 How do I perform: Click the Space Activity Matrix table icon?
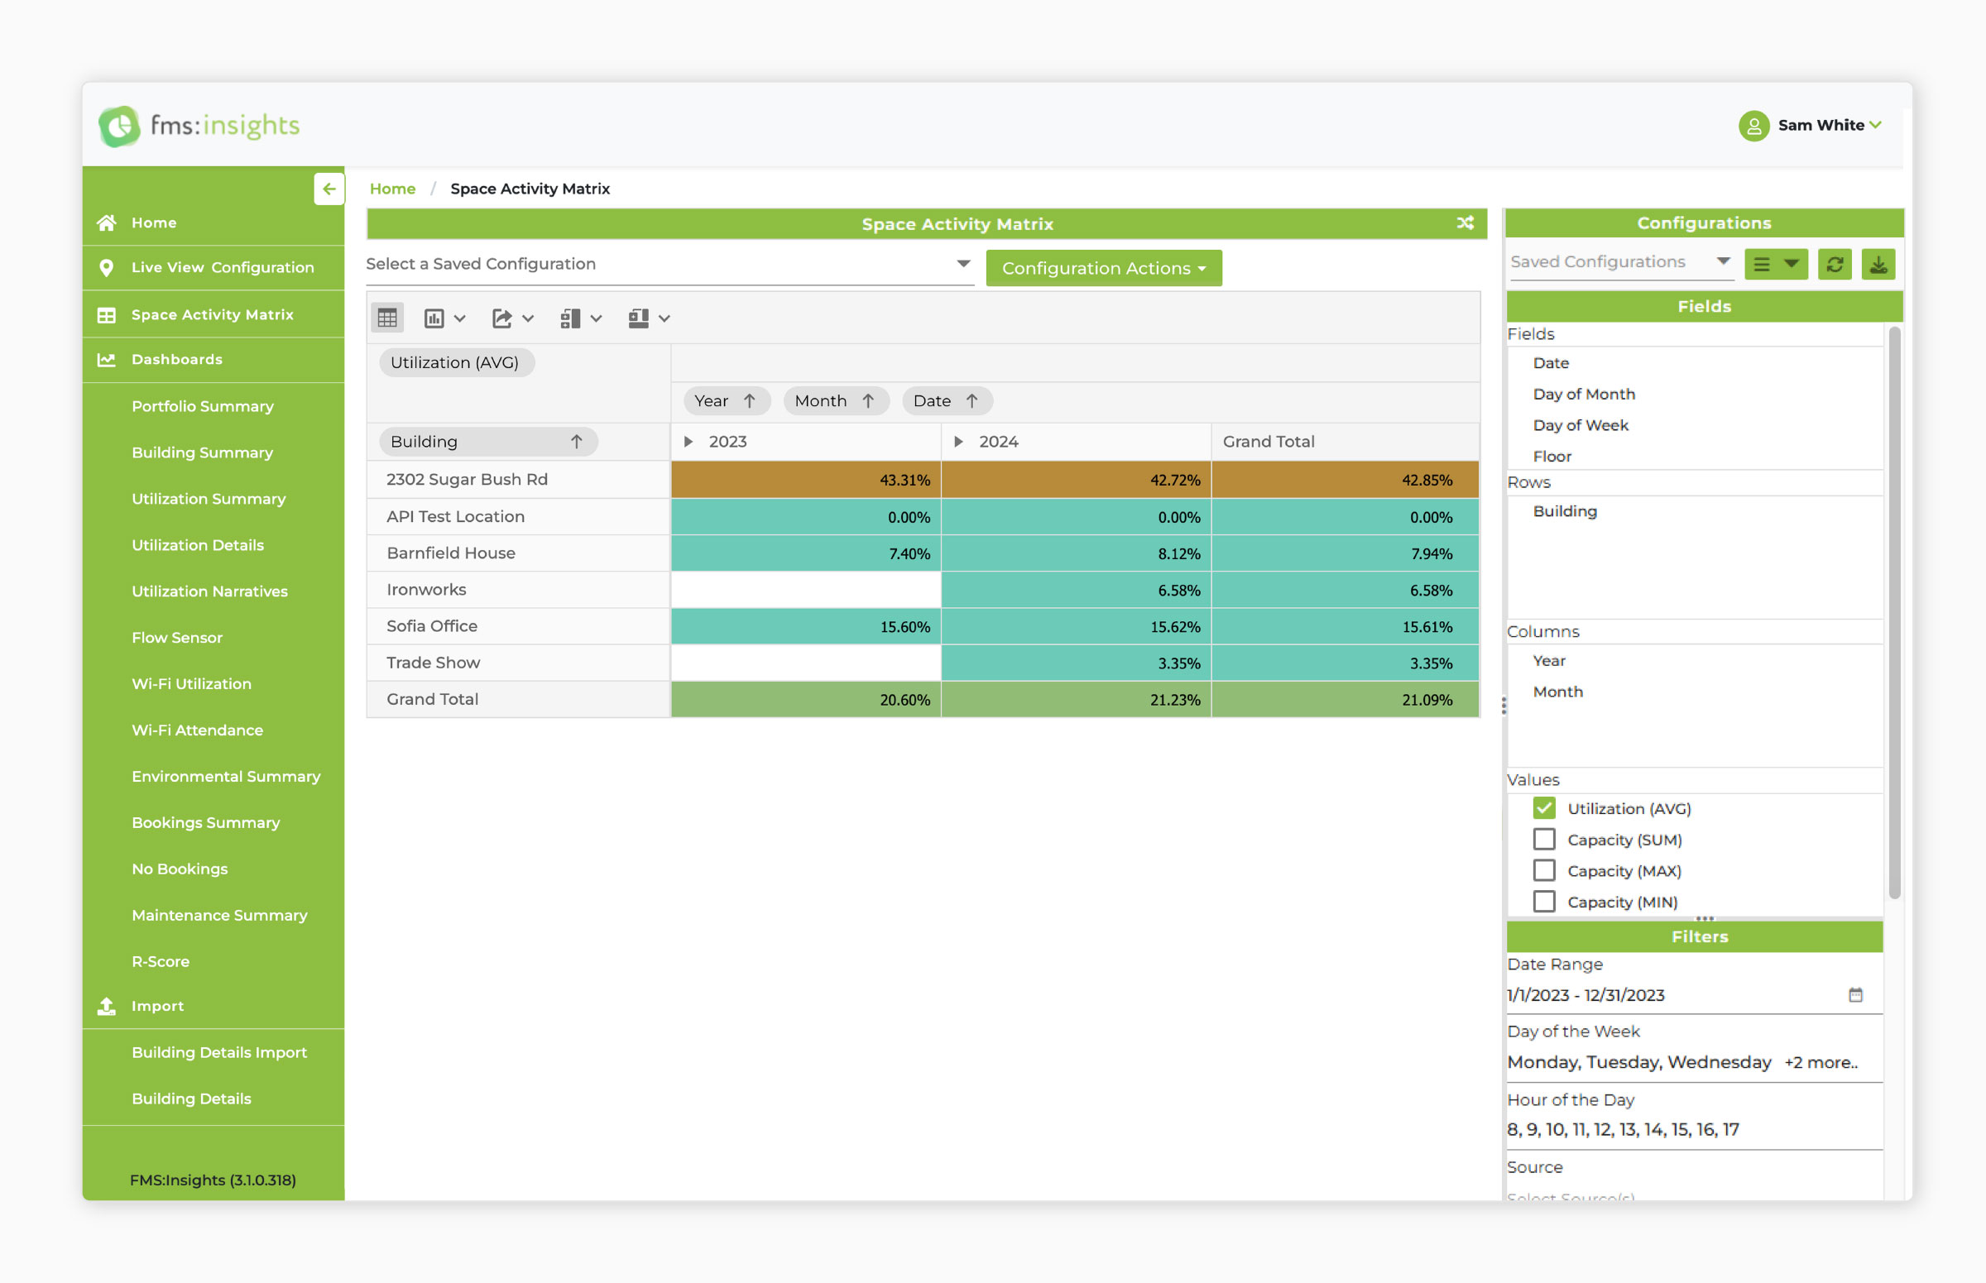(107, 315)
